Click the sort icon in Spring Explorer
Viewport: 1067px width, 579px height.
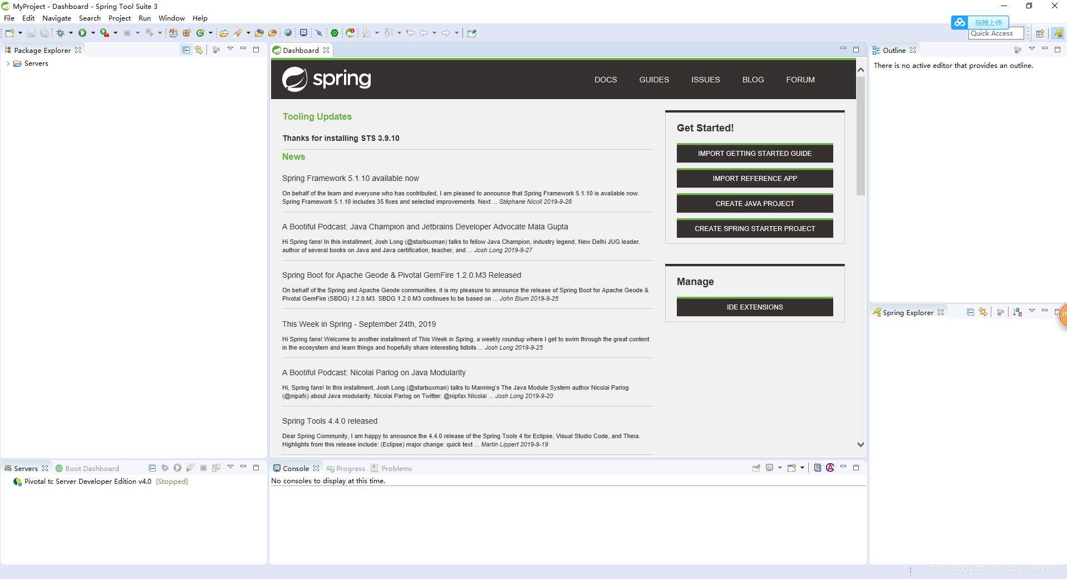click(x=1017, y=312)
